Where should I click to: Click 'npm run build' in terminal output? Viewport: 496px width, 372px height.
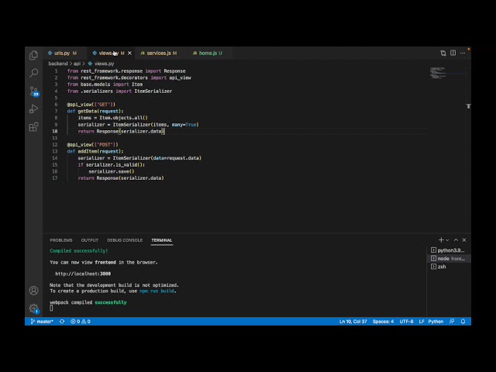click(x=157, y=291)
